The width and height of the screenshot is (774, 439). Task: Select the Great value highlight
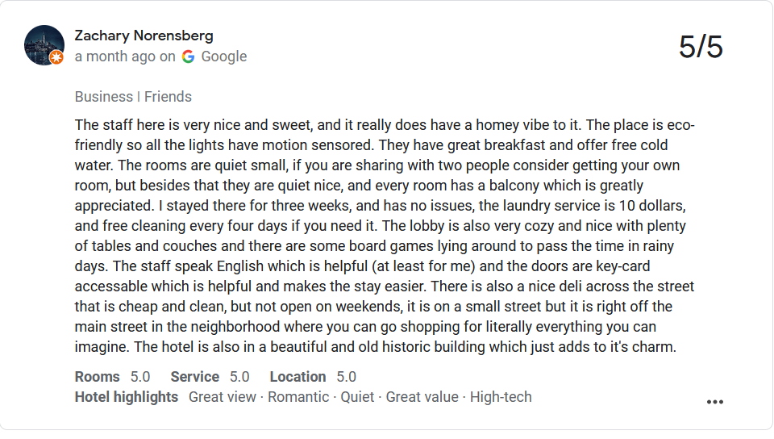coord(422,397)
